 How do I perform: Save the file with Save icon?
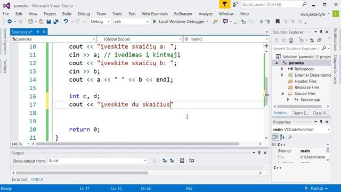[48, 21]
